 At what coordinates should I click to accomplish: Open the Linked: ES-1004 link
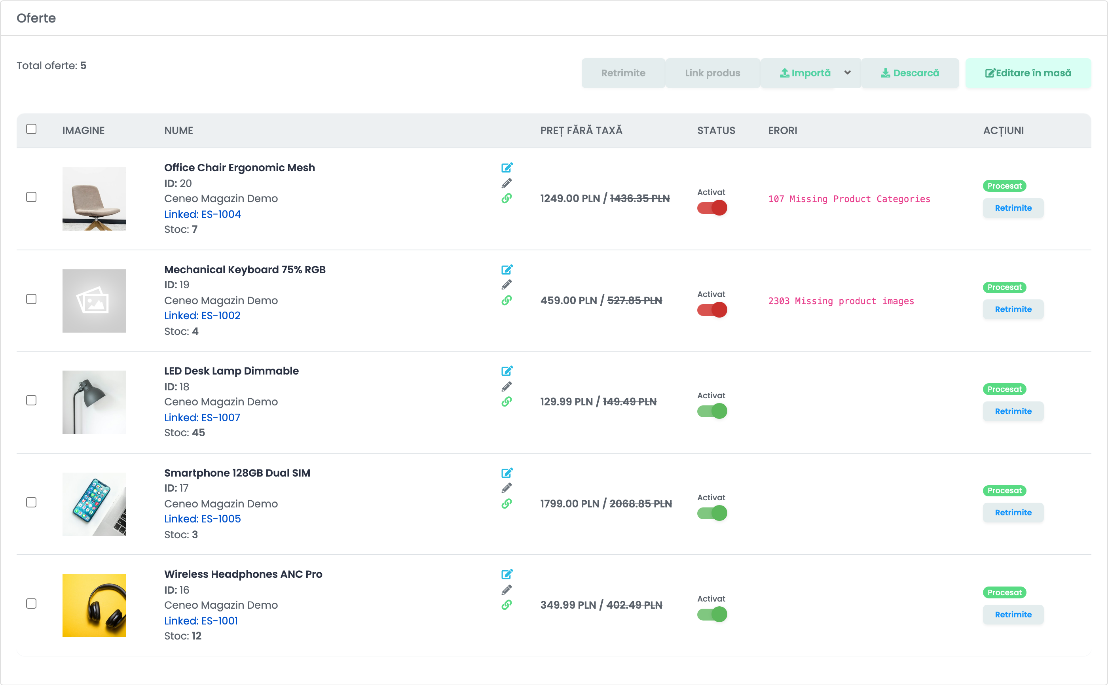click(x=203, y=214)
